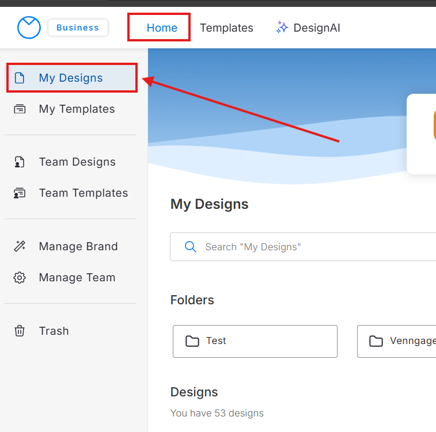Click the Business plan badge
This screenshot has width=436, height=432.
pyautogui.click(x=78, y=28)
